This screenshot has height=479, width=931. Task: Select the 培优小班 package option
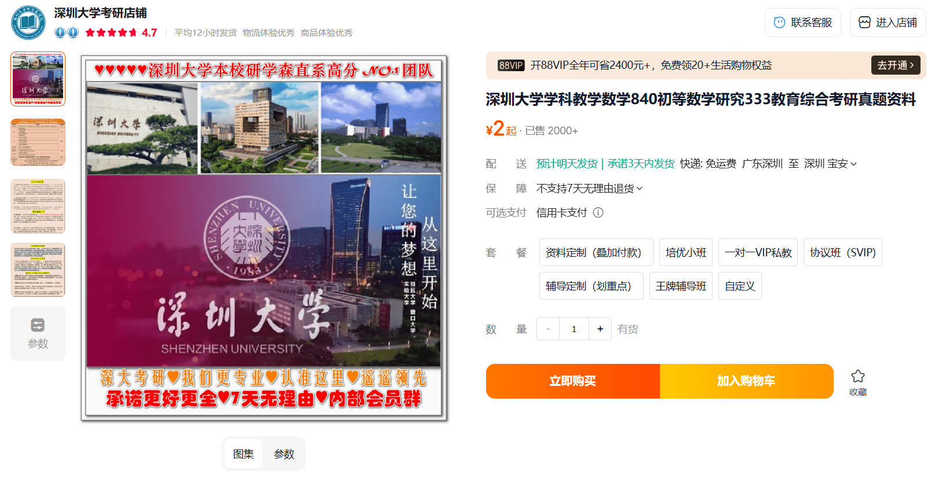point(686,252)
